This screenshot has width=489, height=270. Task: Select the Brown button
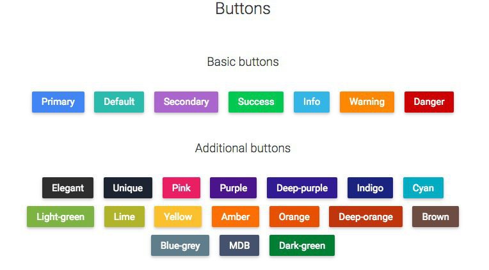pos(435,217)
